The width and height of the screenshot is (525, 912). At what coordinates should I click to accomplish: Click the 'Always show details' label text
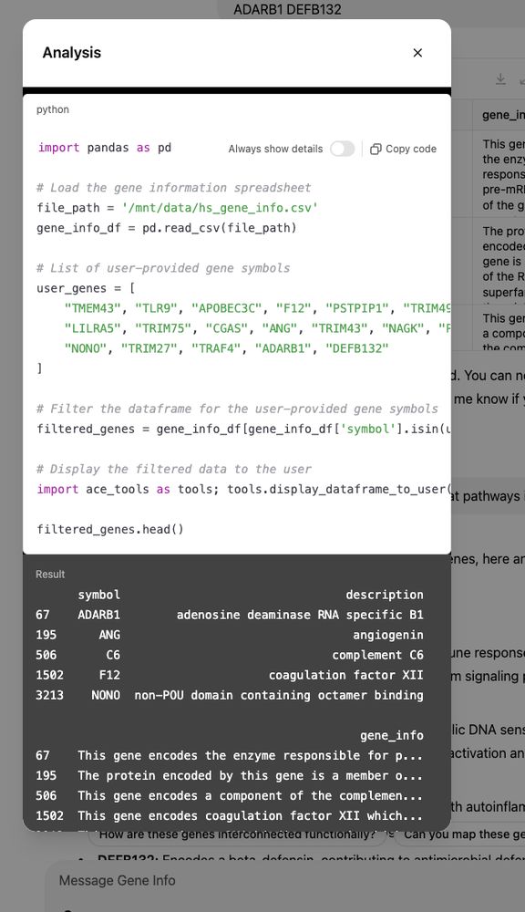click(x=275, y=149)
